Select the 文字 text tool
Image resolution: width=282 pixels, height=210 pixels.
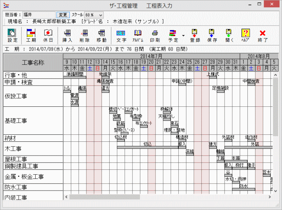click(x=121, y=36)
